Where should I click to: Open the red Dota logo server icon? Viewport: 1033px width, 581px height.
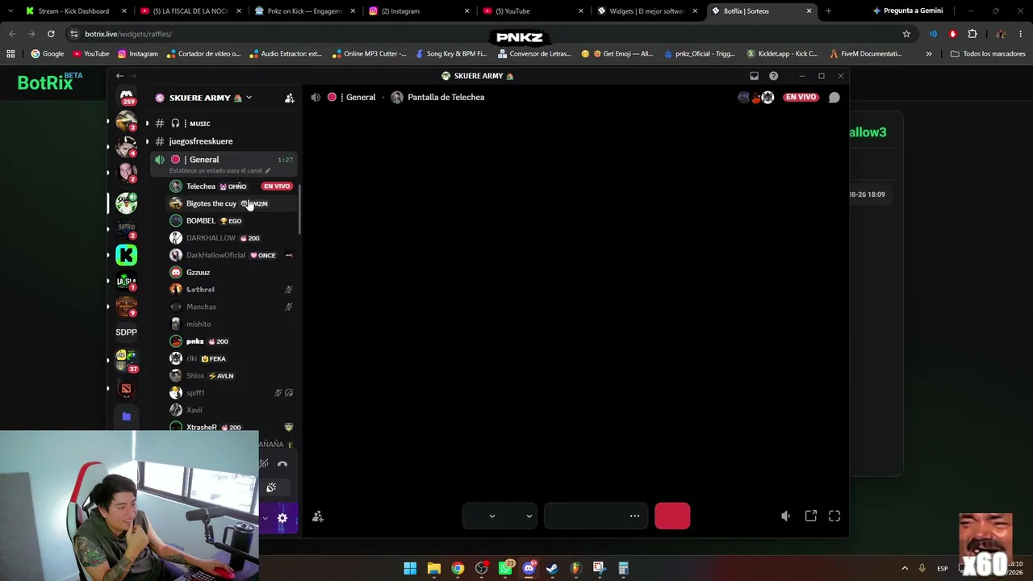pyautogui.click(x=127, y=389)
